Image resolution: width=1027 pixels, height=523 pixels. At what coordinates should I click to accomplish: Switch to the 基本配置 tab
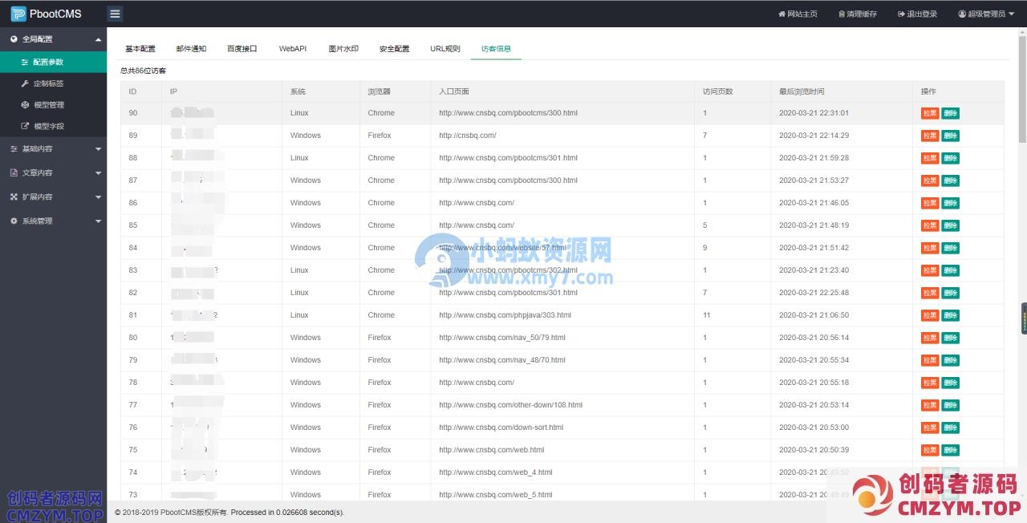[140, 49]
